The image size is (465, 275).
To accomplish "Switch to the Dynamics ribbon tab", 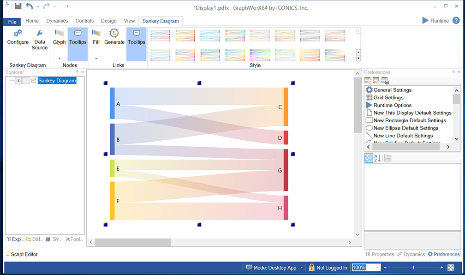I will tap(57, 21).
